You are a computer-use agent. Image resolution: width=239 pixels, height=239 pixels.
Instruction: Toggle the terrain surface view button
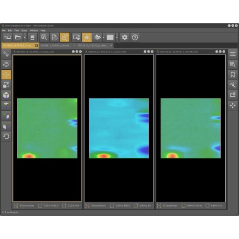(97, 37)
